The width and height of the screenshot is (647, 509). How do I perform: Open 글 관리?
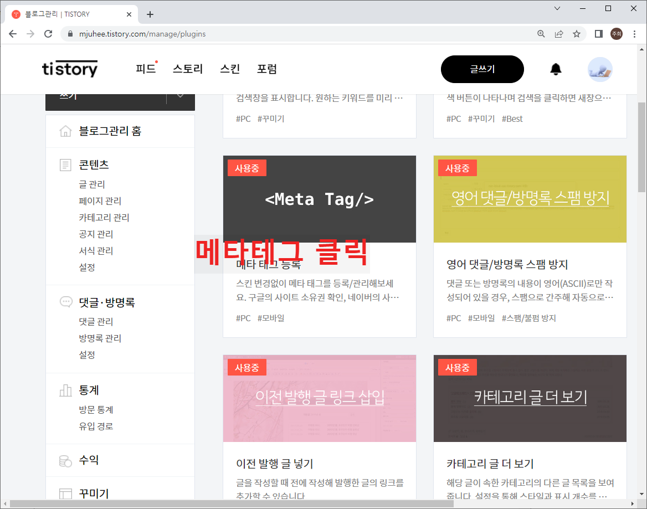(92, 184)
